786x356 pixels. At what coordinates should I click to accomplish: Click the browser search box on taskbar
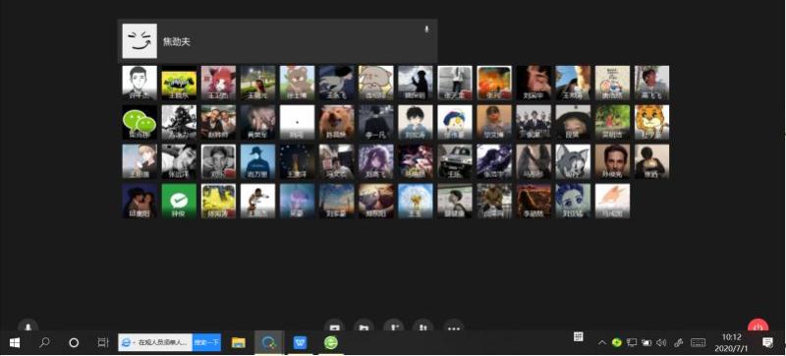tap(155, 342)
